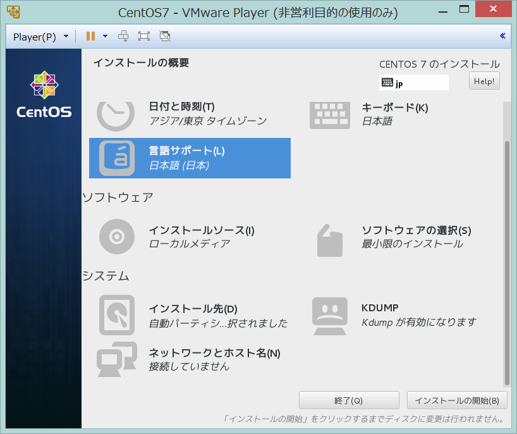Open キーボード(K) settings
517x434 pixels.
click(x=394, y=108)
